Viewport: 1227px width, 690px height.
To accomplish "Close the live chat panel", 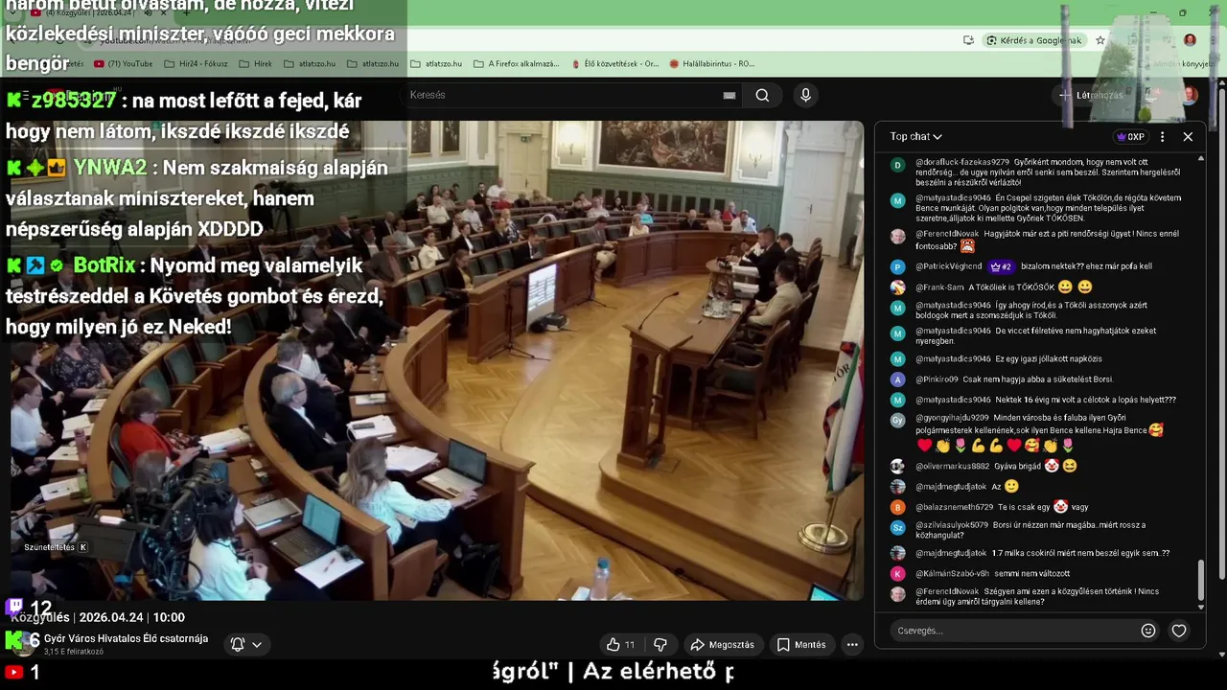I will coord(1188,136).
